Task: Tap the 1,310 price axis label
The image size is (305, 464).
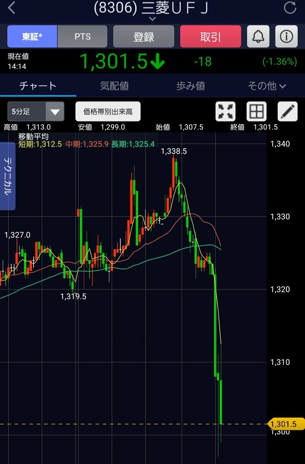Action: pos(280,362)
